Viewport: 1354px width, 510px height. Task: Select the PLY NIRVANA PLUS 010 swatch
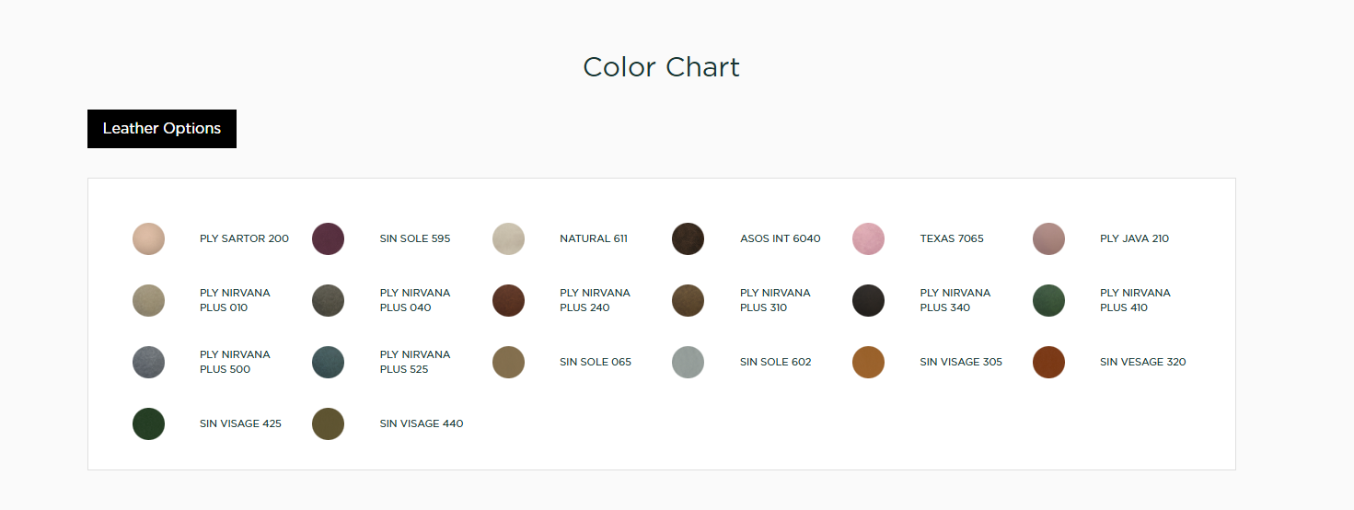(148, 300)
